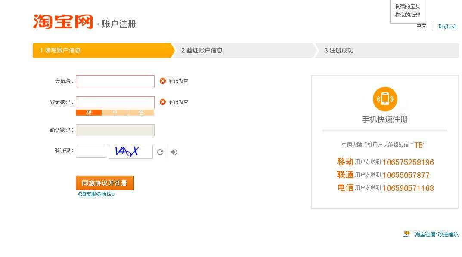Open 收藏的宝贝 menu item

tap(407, 6)
